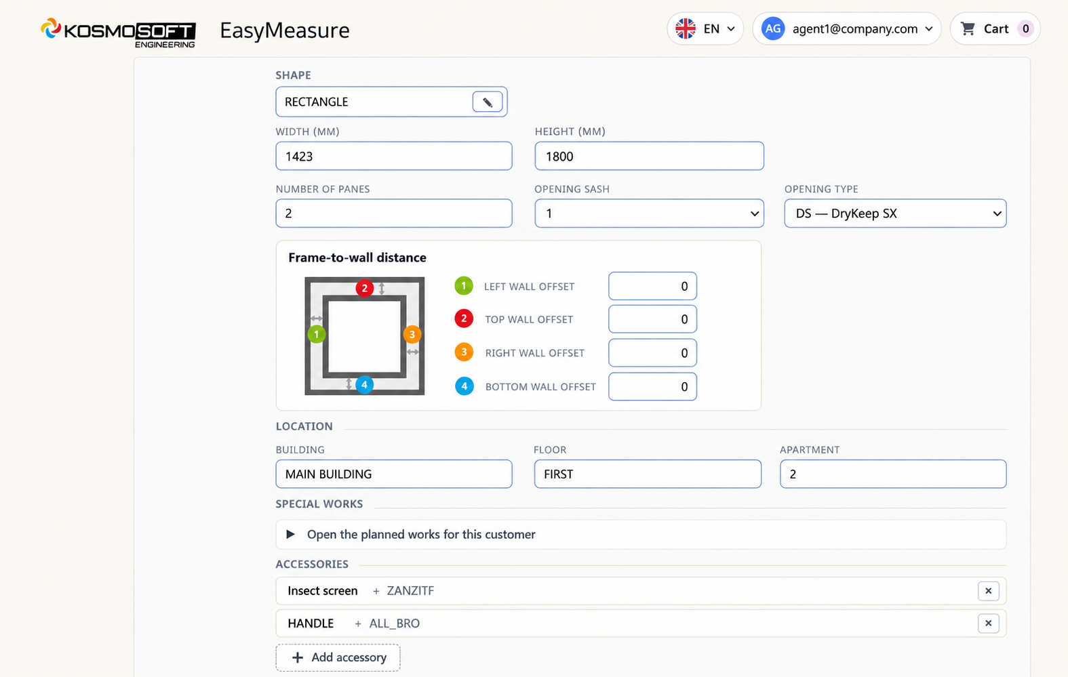Screen dimensions: 1068x677
Task: Click the ZANZITF accessory code
Action: point(410,591)
